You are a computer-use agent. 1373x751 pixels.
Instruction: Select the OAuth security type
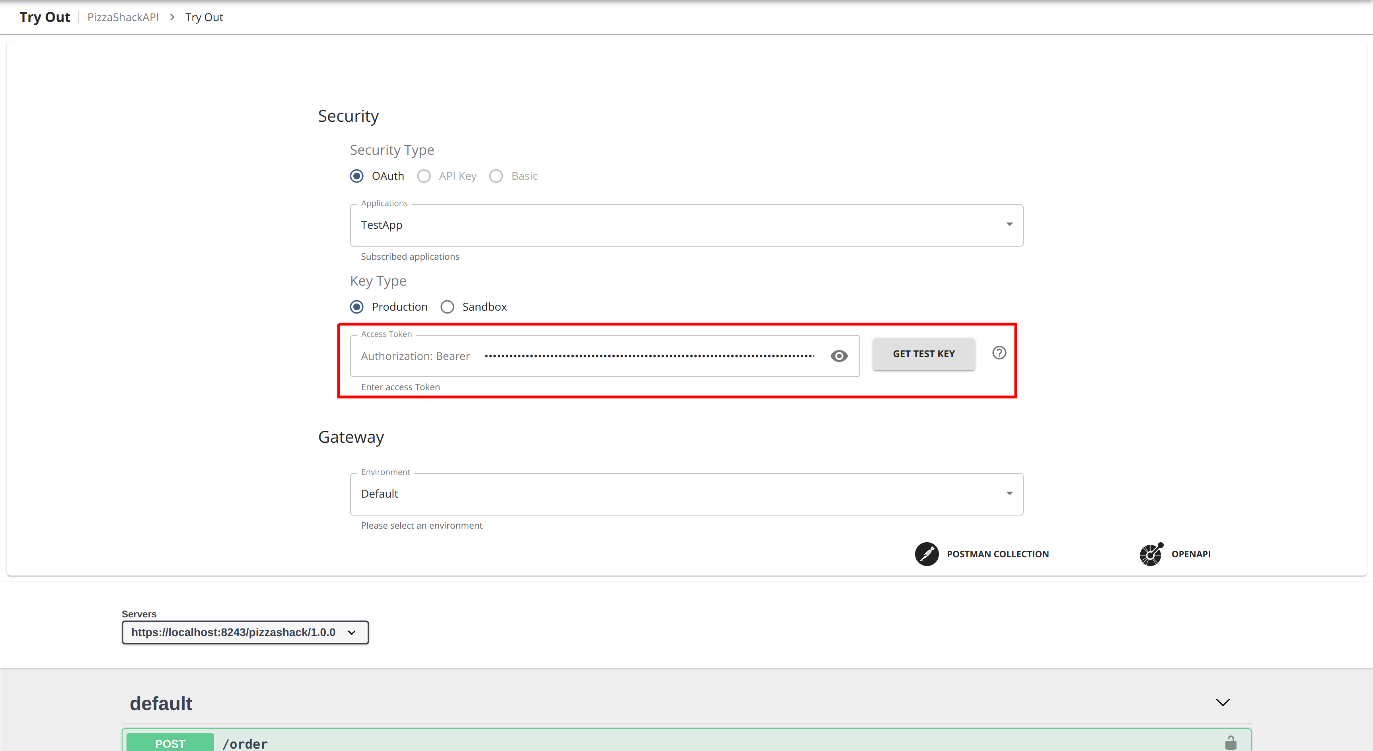356,176
